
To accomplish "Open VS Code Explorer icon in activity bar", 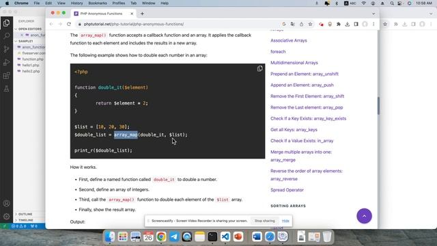I will tap(6, 23).
